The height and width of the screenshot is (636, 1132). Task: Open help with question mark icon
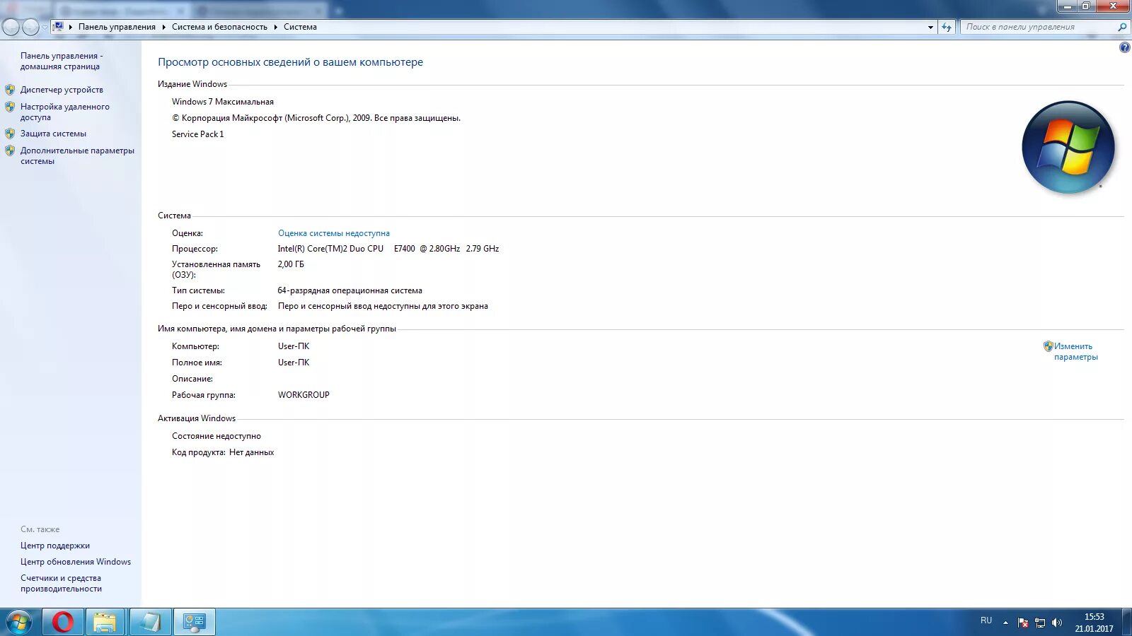click(x=1124, y=47)
